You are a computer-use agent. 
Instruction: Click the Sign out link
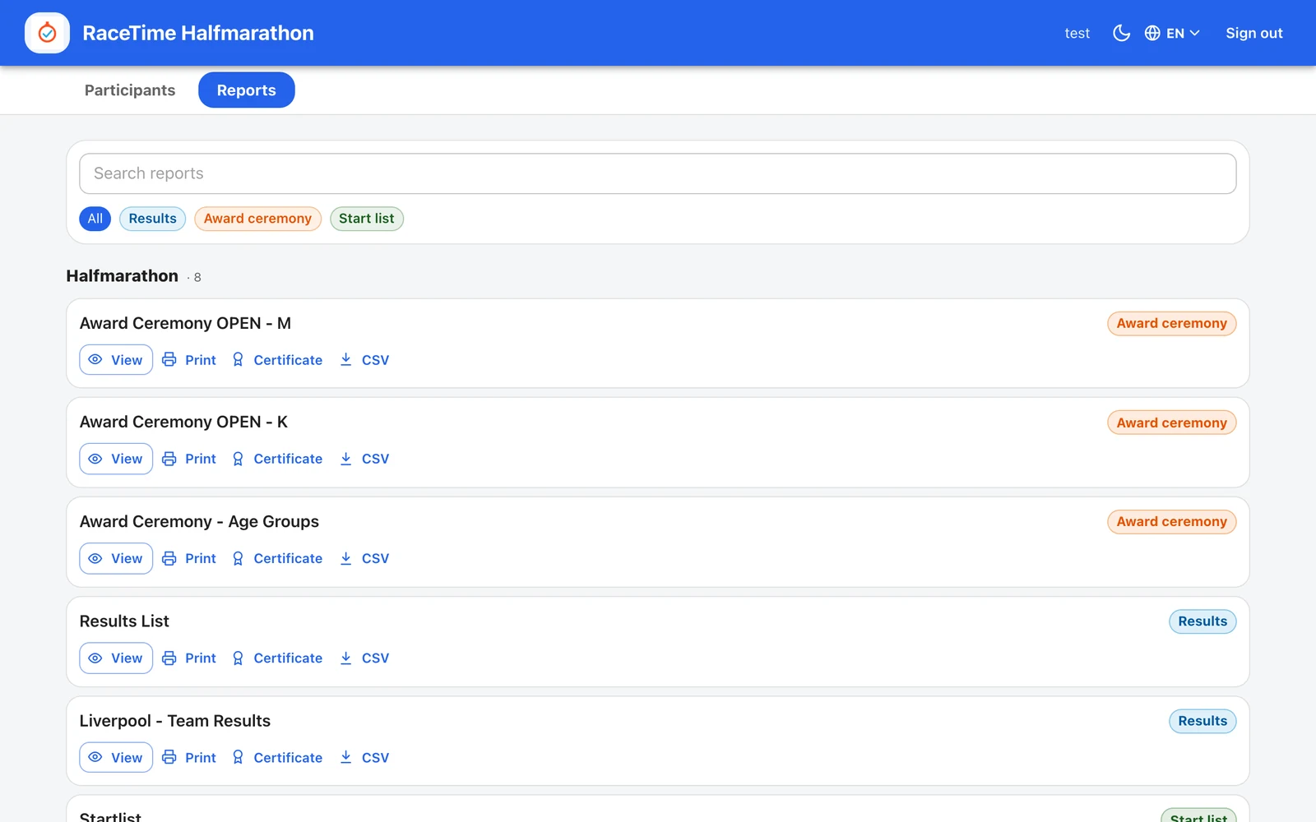pos(1253,33)
